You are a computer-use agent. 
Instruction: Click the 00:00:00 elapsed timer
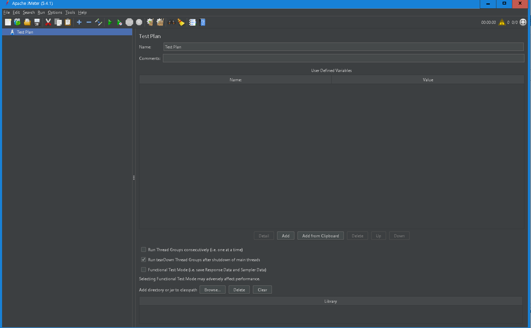tap(488, 22)
